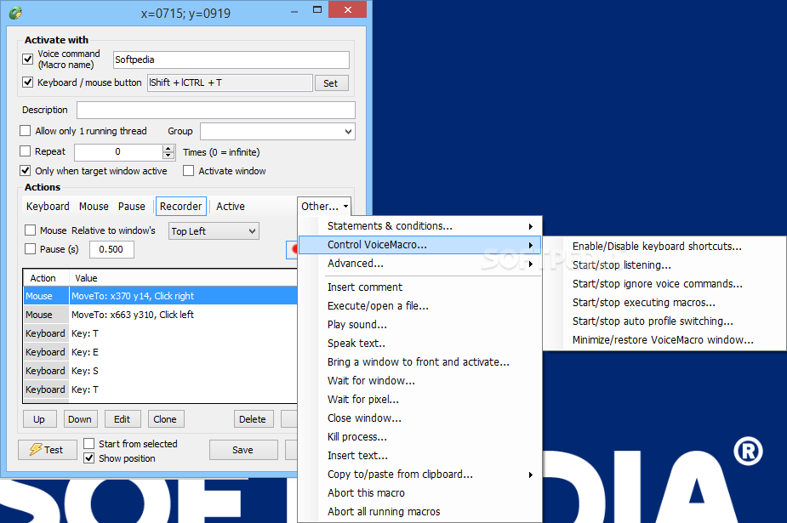The height and width of the screenshot is (523, 787).
Task: Expand Statements & conditions submenu
Action: point(420,226)
